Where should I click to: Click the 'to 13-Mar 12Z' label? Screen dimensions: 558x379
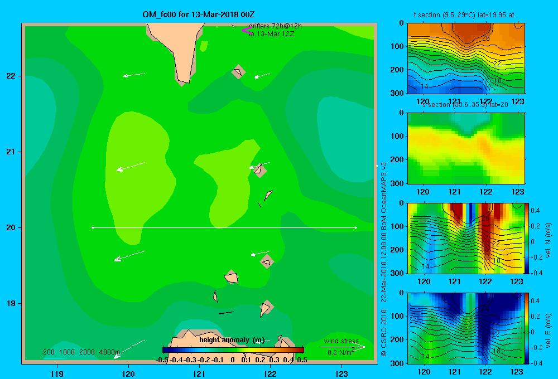pos(271,34)
